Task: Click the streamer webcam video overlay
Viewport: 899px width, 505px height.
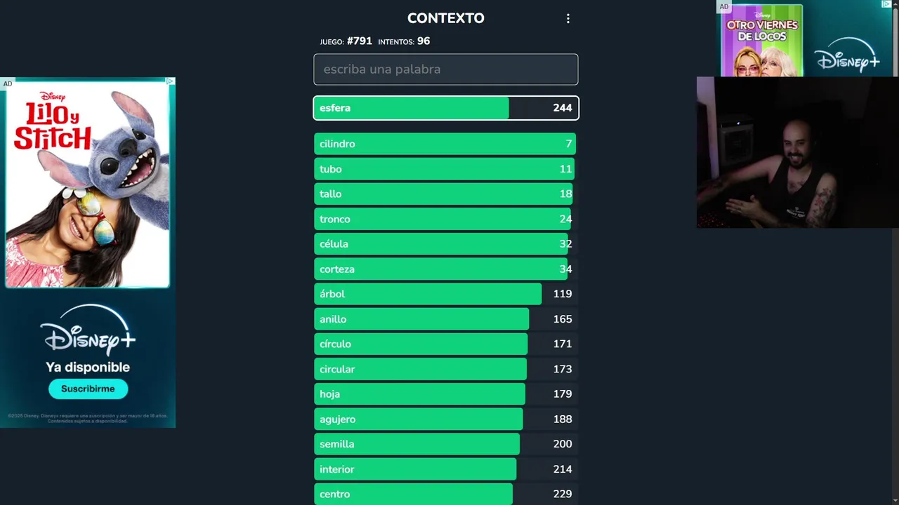Action: click(x=797, y=153)
